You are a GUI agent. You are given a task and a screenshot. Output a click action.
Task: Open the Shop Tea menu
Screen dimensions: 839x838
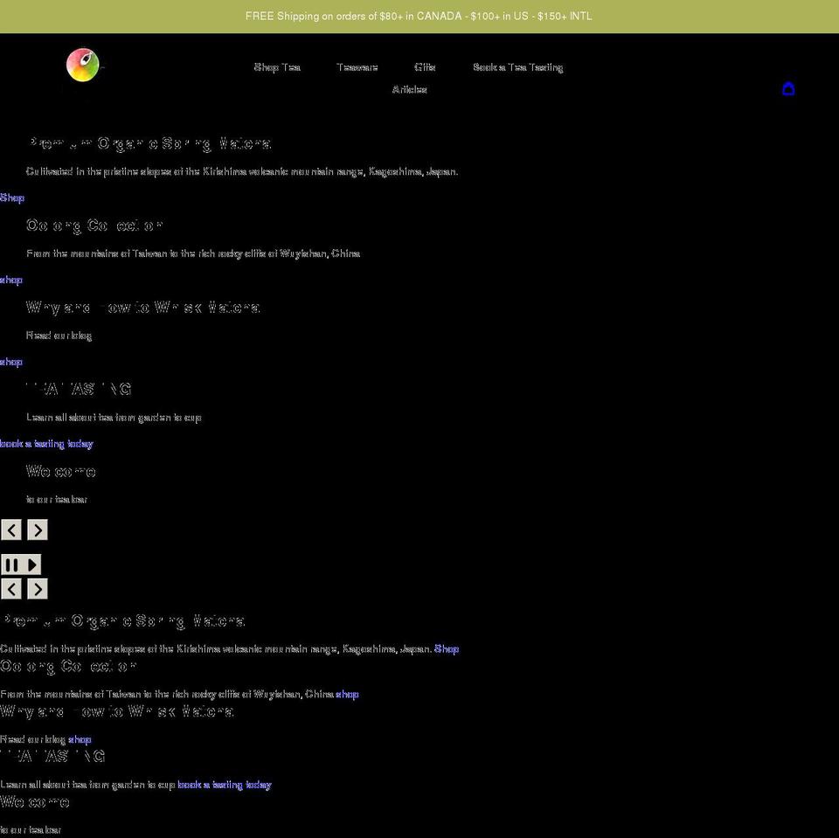pos(276,67)
